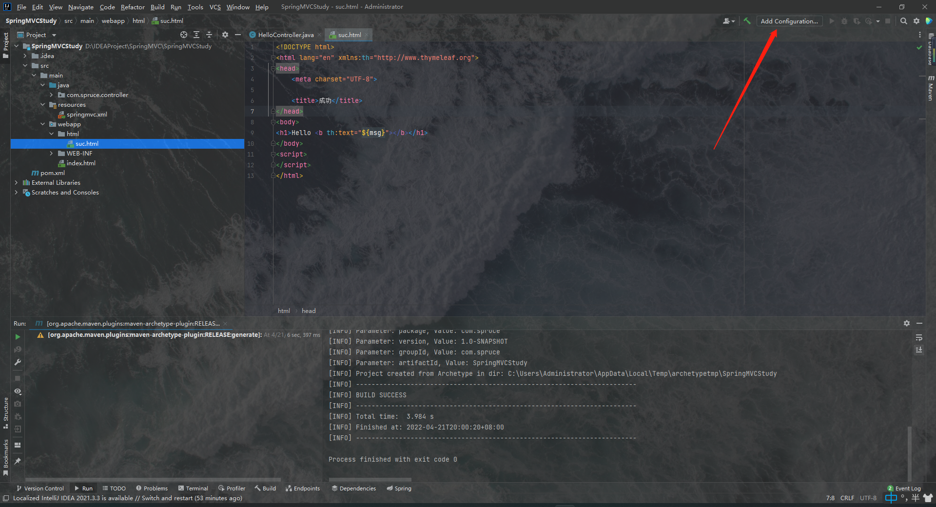This screenshot has height=507, width=936.
Task: Click the tool windows quick access icon
Action: 6,498
